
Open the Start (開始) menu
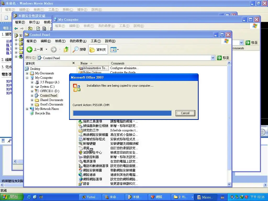coord(12,197)
